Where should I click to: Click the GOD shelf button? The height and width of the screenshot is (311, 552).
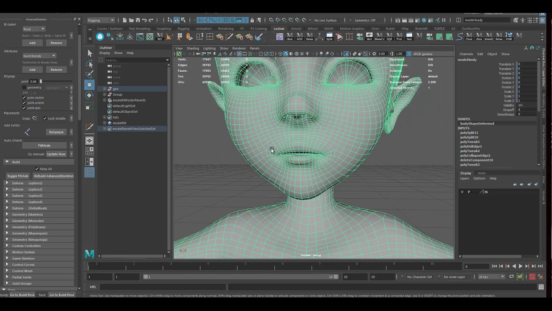pos(299,37)
